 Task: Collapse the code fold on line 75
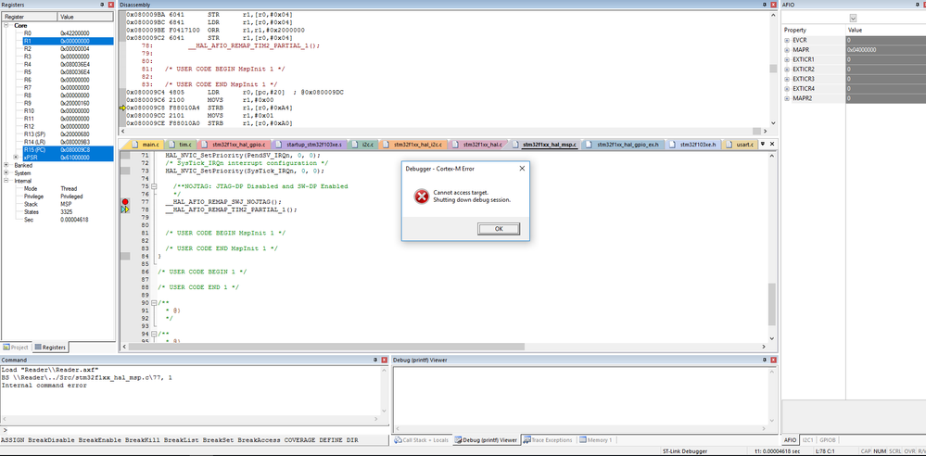(154, 186)
